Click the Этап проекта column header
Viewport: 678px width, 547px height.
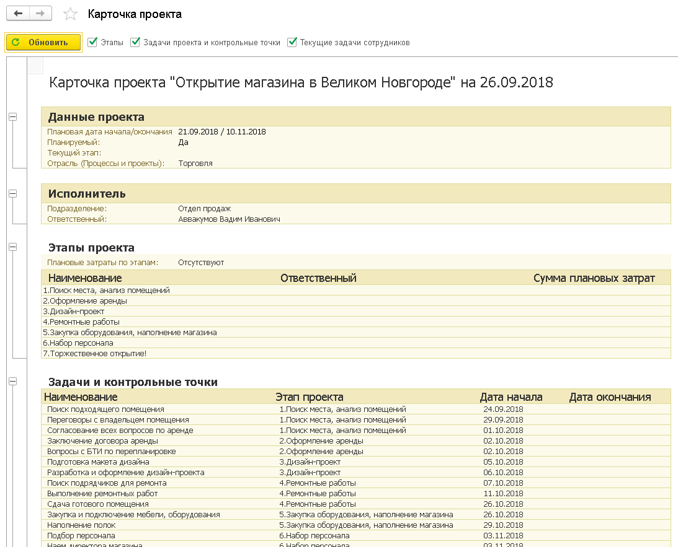click(x=309, y=397)
